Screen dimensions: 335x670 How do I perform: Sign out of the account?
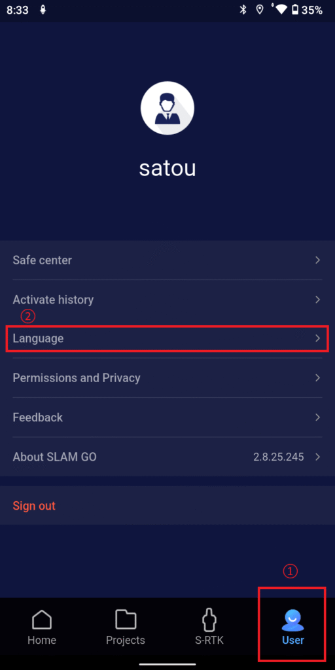(x=34, y=506)
